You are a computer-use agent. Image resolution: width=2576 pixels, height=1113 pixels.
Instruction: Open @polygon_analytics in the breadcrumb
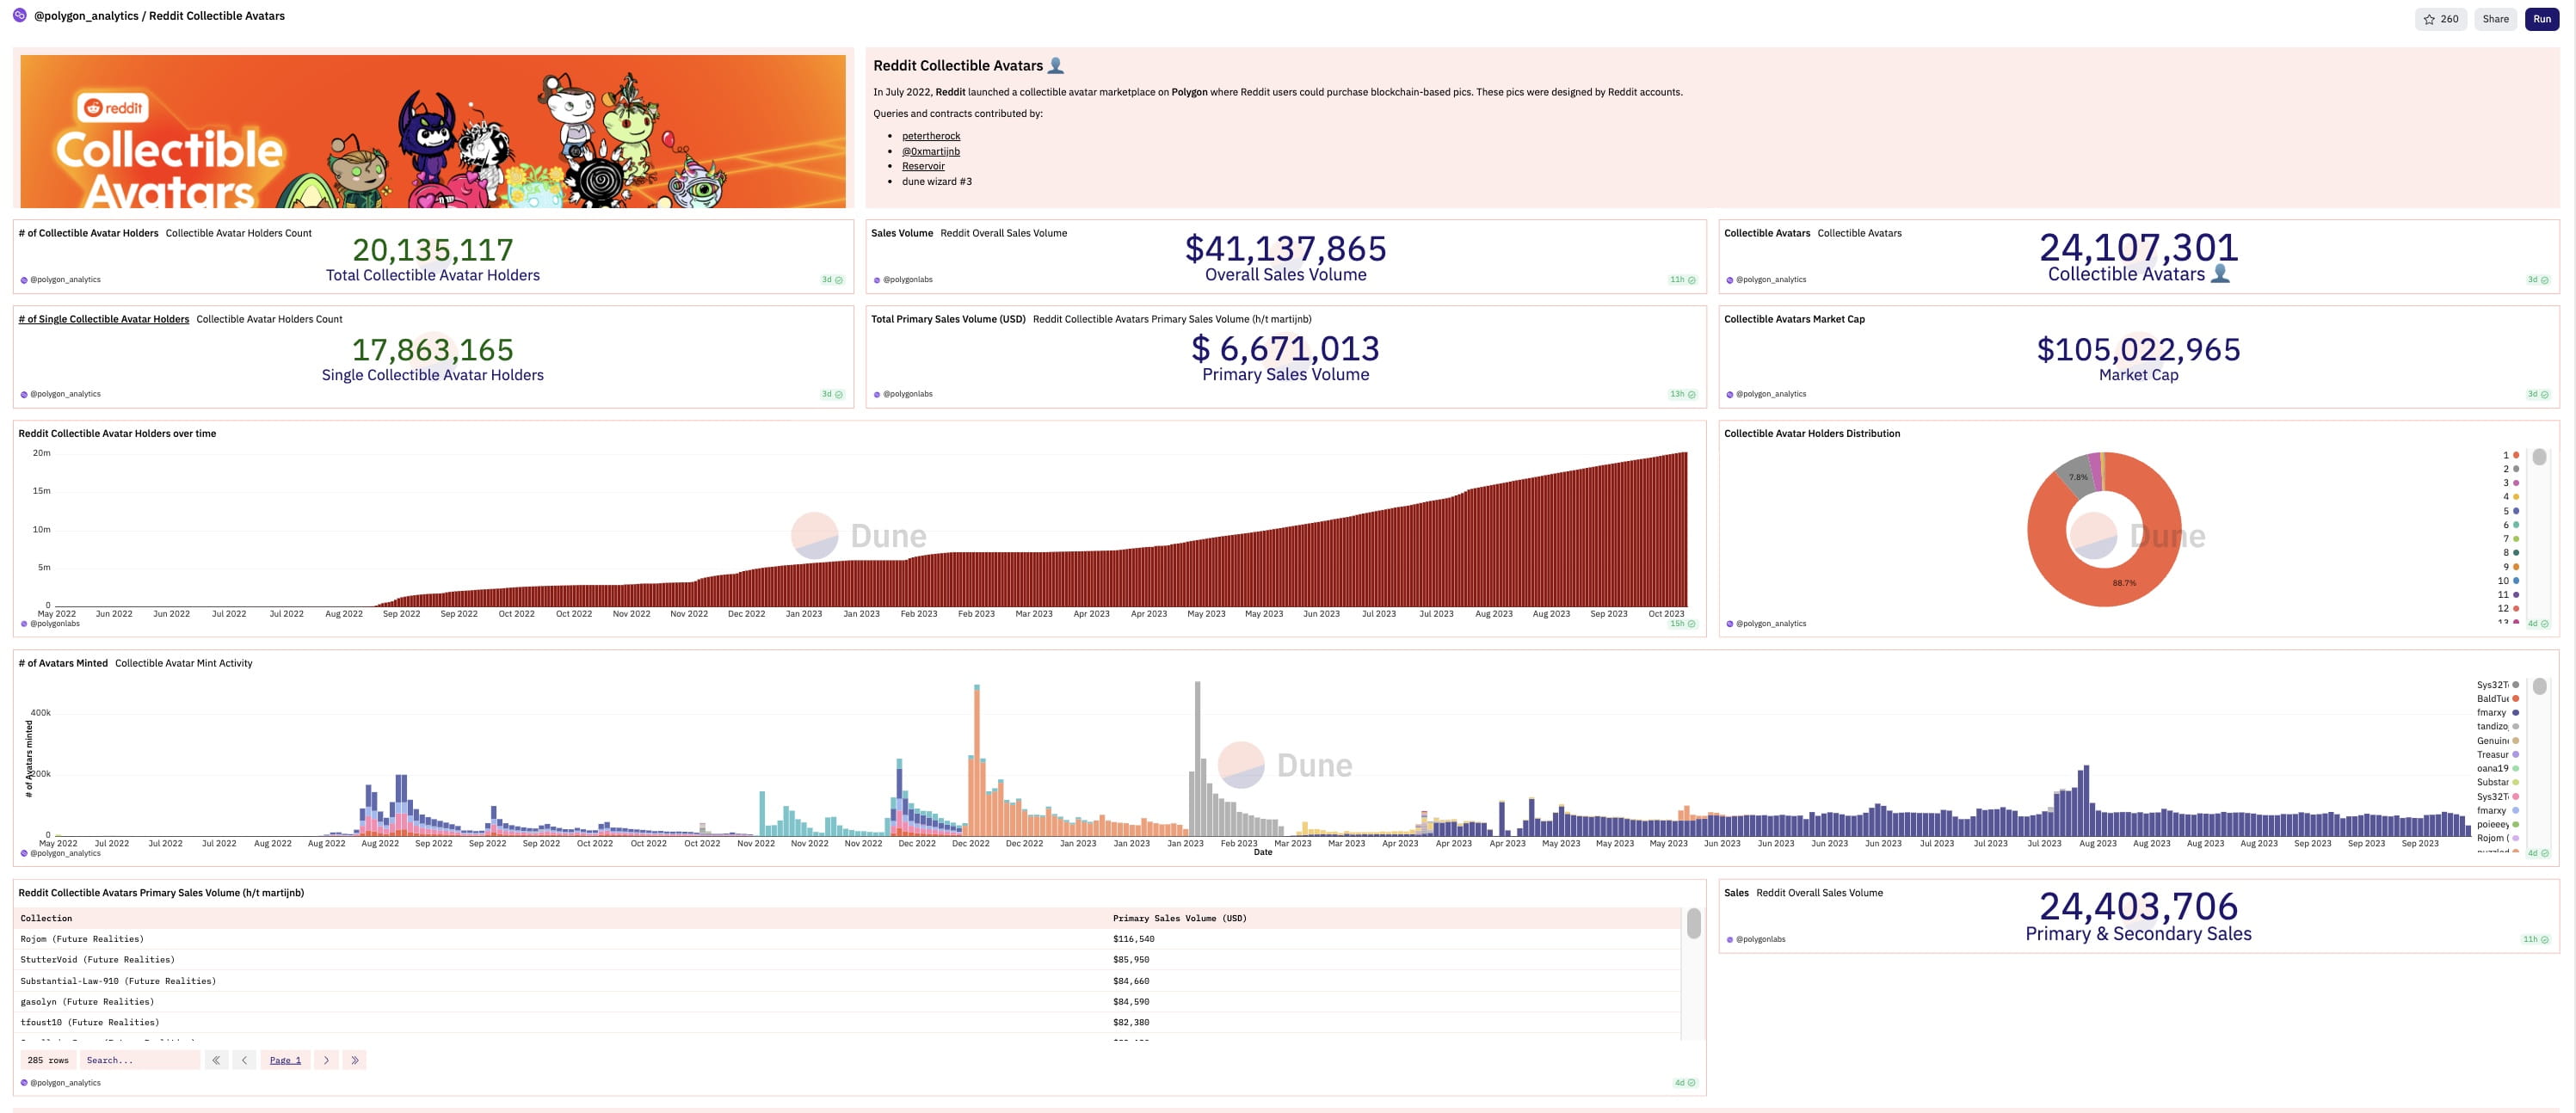[86, 16]
